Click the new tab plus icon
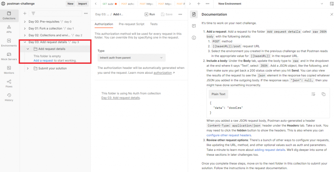This screenshot has height=172, width=334. point(199,4)
